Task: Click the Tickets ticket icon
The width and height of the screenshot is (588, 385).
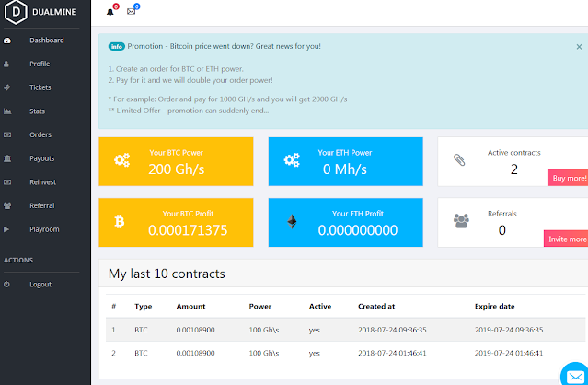Action: click(7, 87)
